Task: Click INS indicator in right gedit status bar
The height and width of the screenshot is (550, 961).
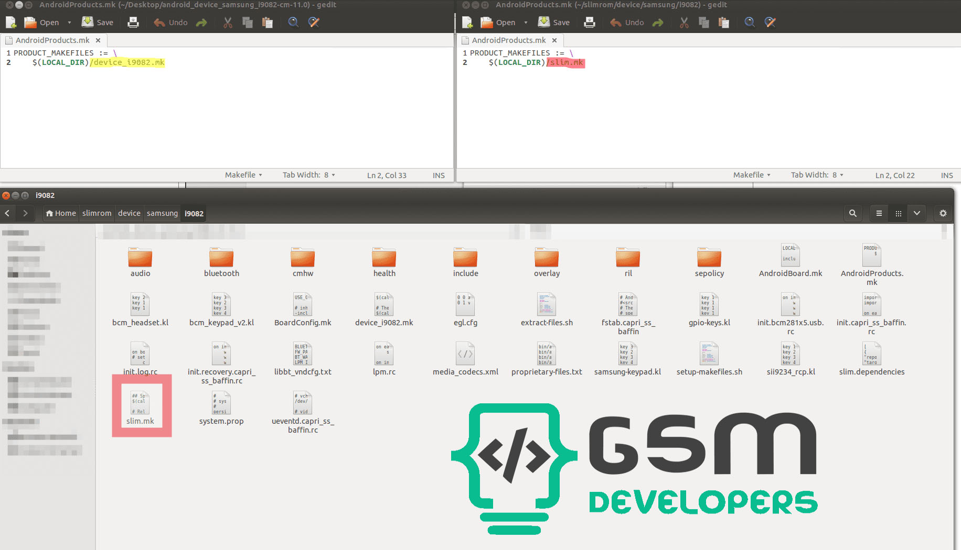Action: 947,175
